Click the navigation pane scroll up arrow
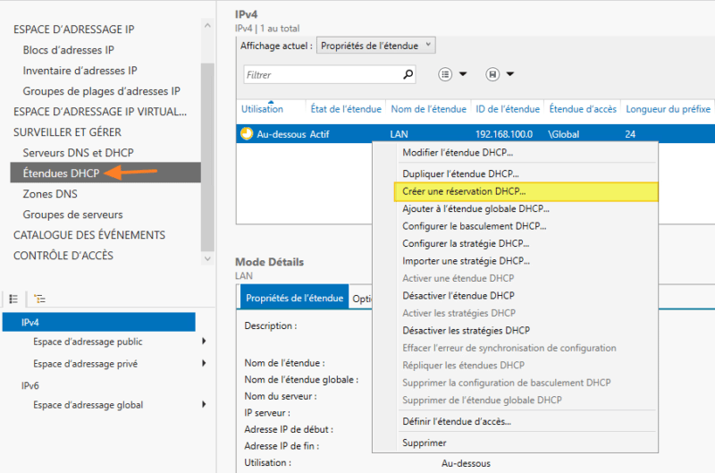This screenshot has width=715, height=473. coord(207,26)
